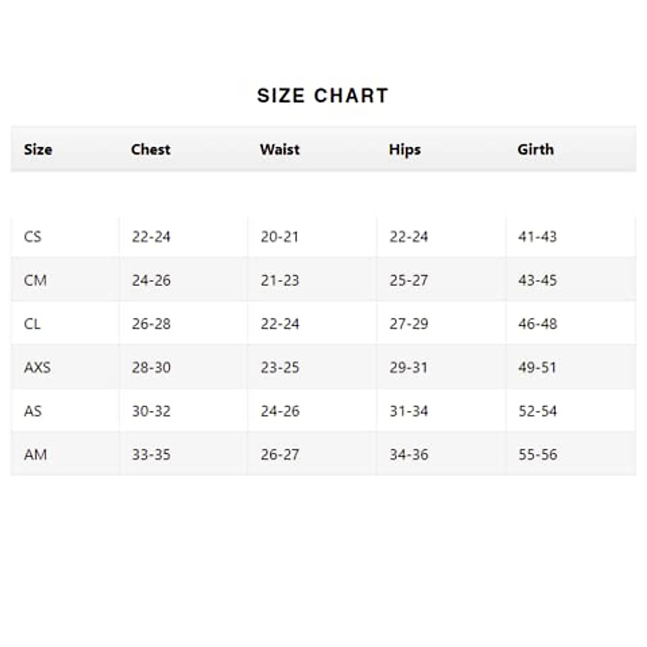Select the AS chest value 30-32
Screen dimensions: 647x647
(151, 411)
